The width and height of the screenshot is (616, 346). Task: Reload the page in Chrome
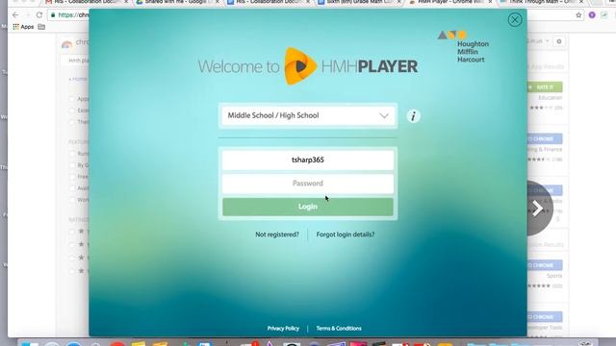(38, 15)
